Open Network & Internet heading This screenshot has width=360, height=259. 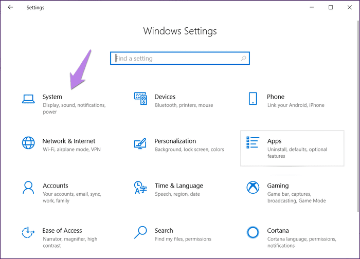click(x=68, y=141)
